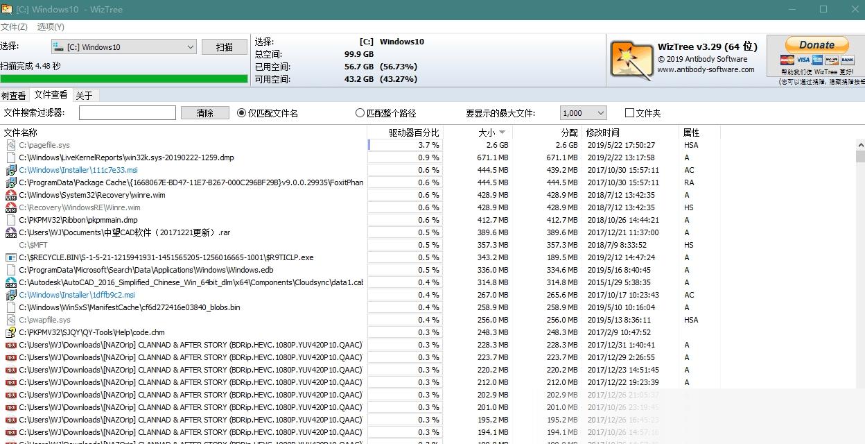This screenshot has width=865, height=444.
Task: Click the CLANNAD video icon sized 195.2 MB
Action: pos(10,420)
